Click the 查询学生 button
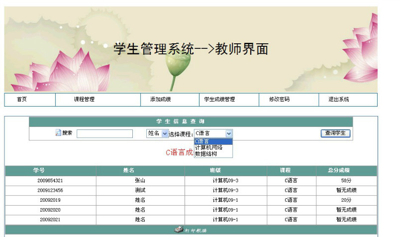The width and height of the screenshot is (398, 237). 335,133
